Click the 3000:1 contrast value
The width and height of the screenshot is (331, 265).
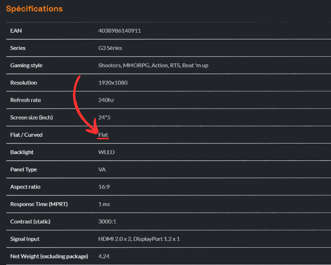pyautogui.click(x=107, y=221)
